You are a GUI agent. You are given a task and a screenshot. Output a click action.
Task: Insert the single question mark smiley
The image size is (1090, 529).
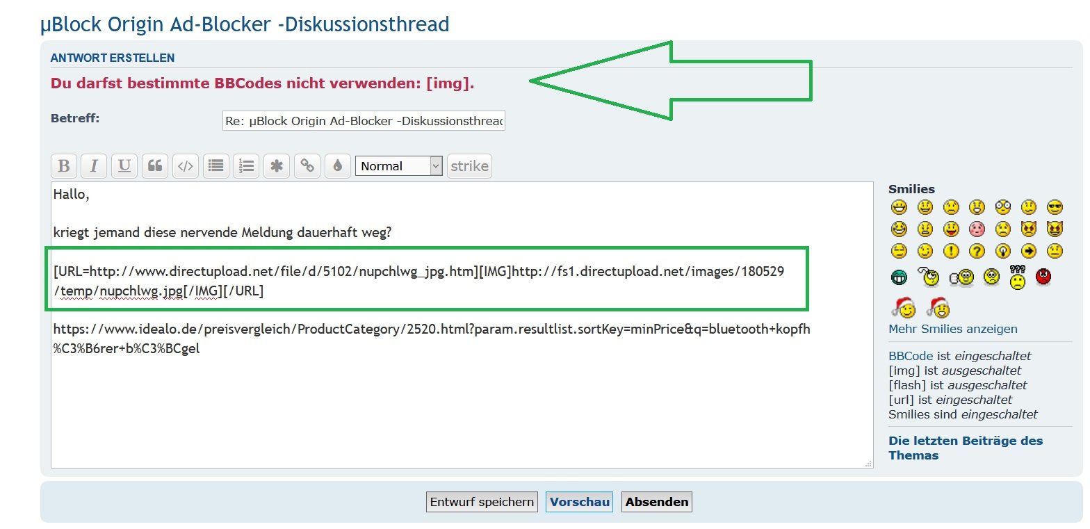977,251
